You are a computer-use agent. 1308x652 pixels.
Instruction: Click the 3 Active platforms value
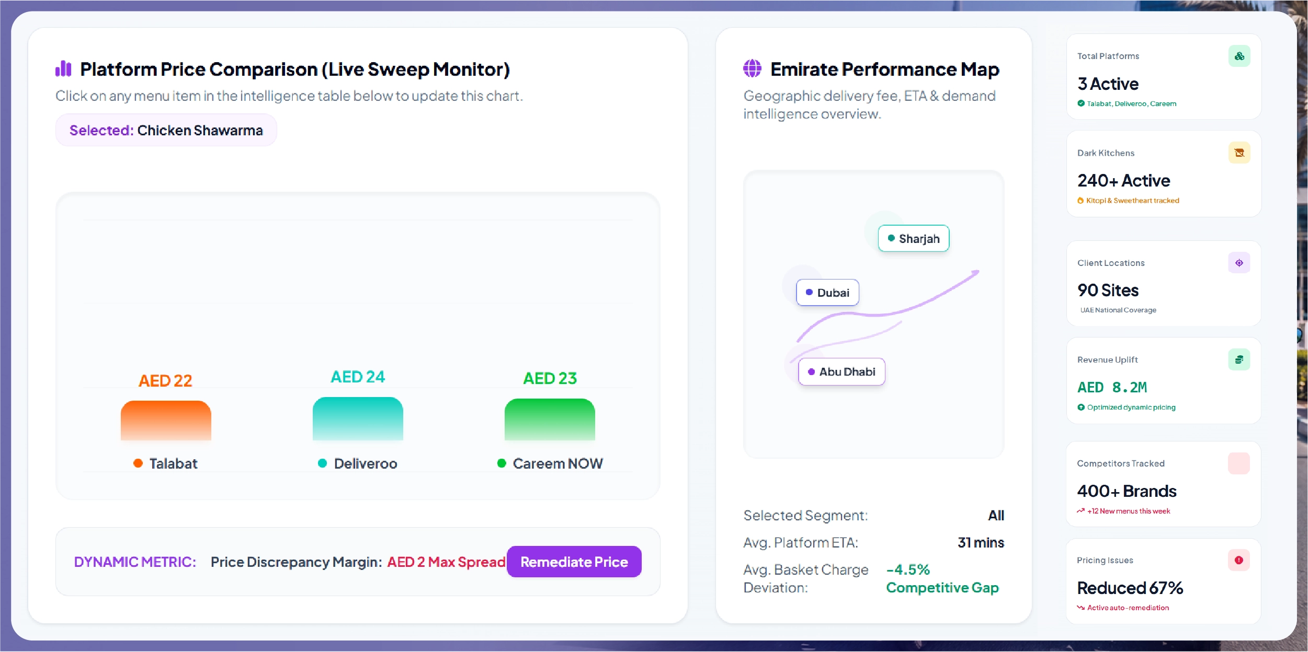point(1108,84)
